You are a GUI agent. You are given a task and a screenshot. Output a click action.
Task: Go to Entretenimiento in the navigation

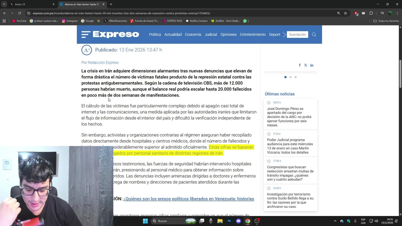(x=253, y=35)
